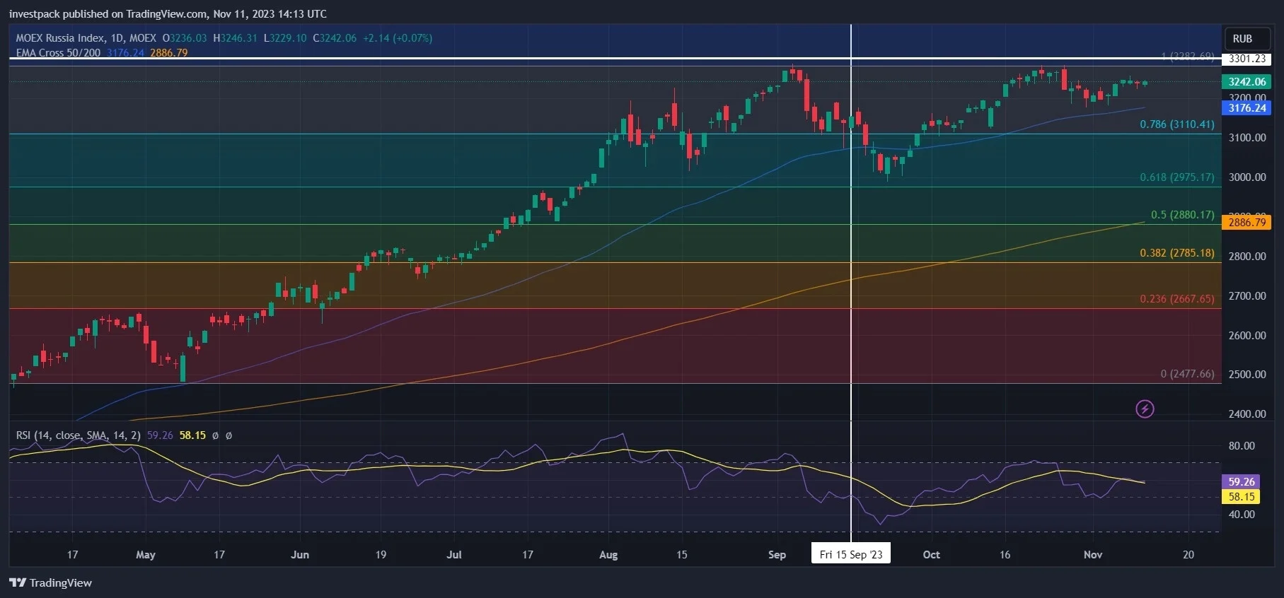
Task: Select the 0.236 (2667.65) Fibonacci level
Action: (x=1176, y=299)
